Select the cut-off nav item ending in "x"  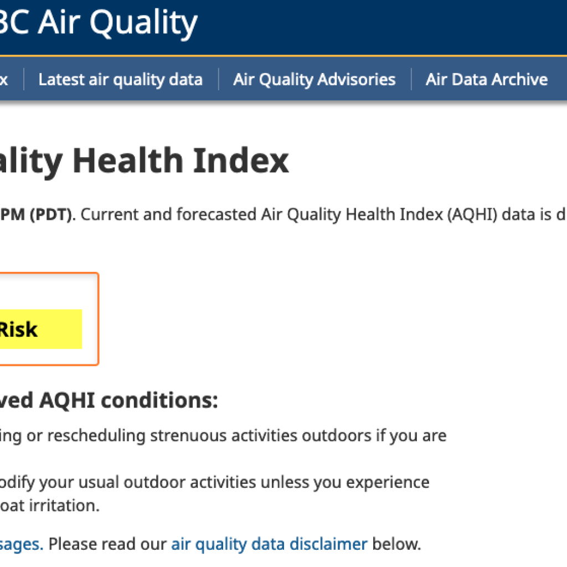tap(4, 80)
